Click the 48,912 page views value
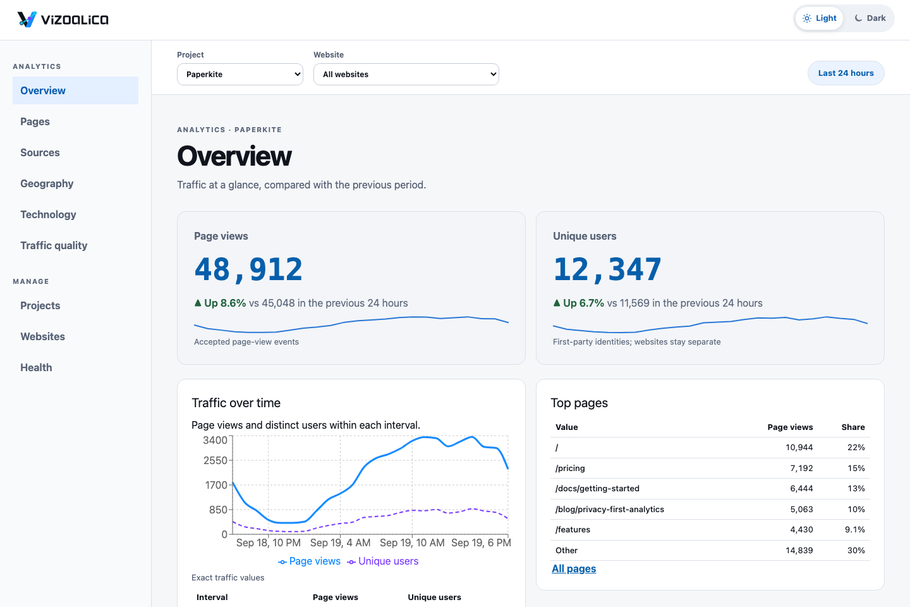 pos(248,269)
